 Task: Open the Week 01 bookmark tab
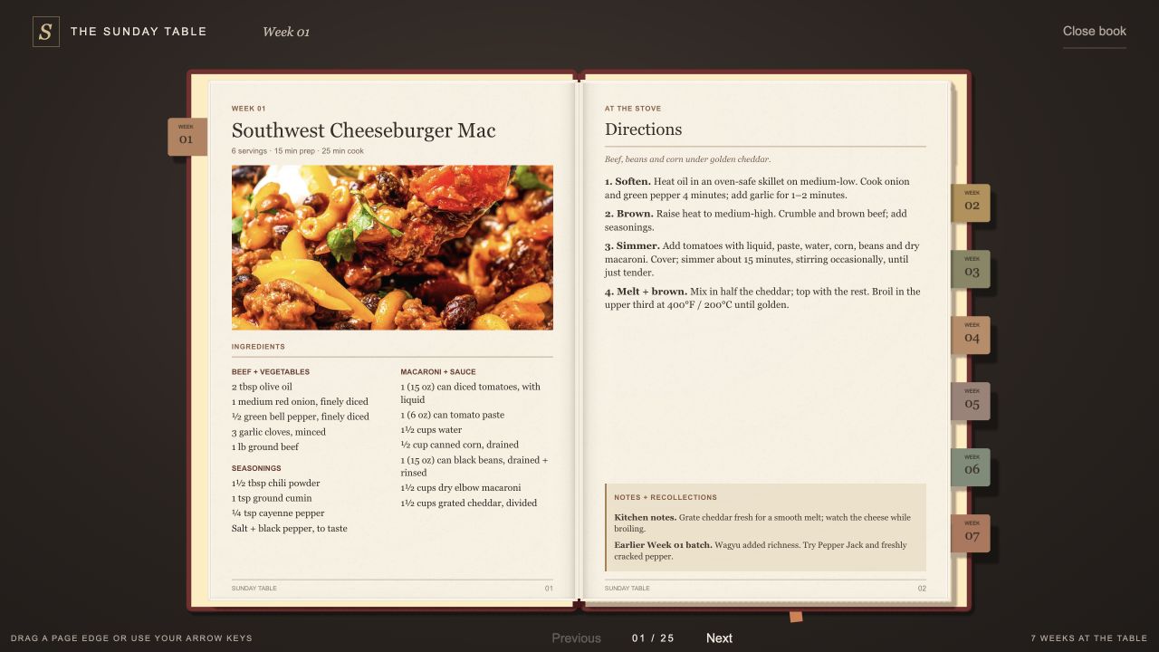click(187, 137)
